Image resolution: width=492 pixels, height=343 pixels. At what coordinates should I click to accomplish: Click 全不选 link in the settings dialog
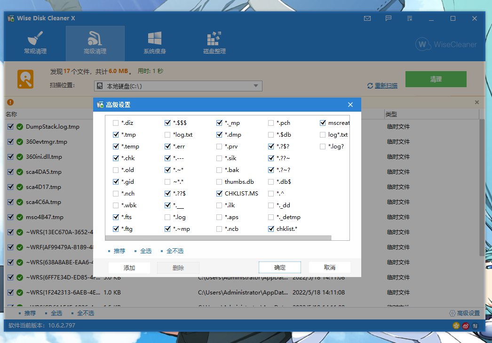(175, 251)
